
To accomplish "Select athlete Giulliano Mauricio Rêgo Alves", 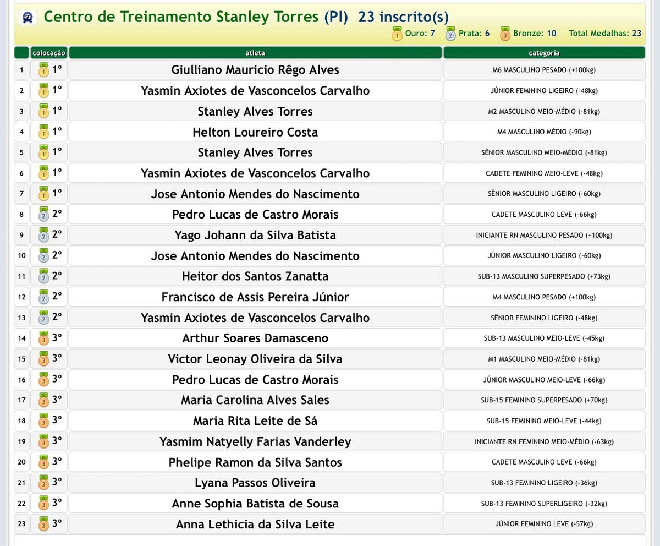I will 255,70.
